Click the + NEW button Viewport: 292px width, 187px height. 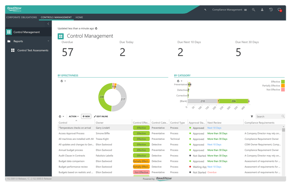[x=86, y=116]
